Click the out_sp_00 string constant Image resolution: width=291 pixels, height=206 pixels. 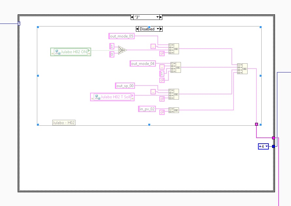point(125,86)
